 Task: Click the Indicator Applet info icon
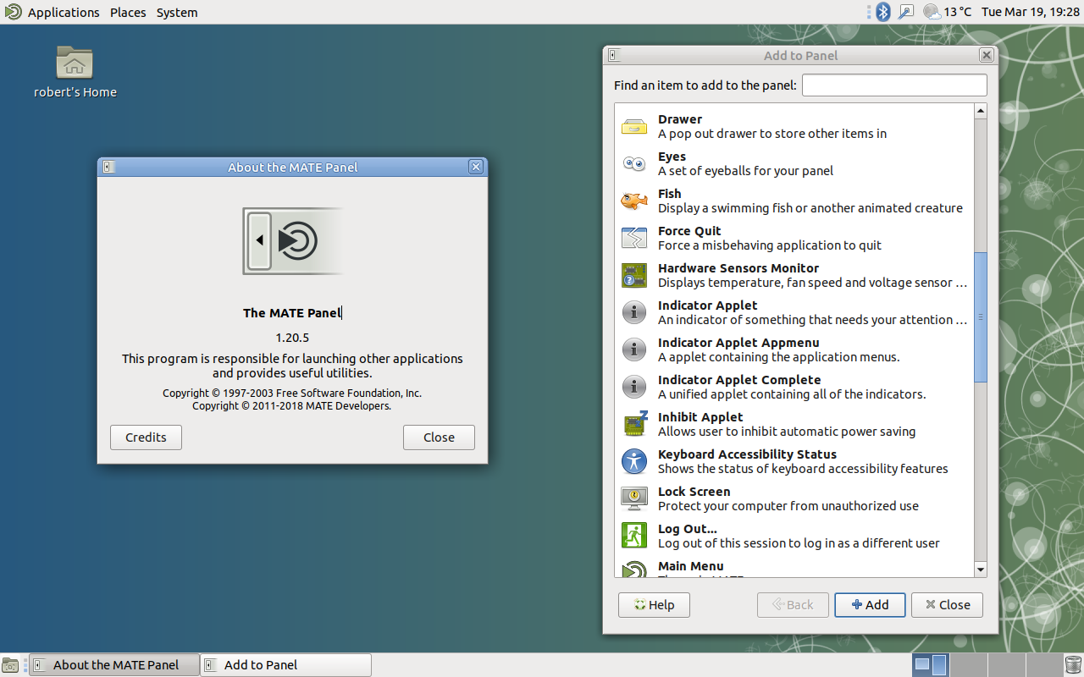(634, 312)
